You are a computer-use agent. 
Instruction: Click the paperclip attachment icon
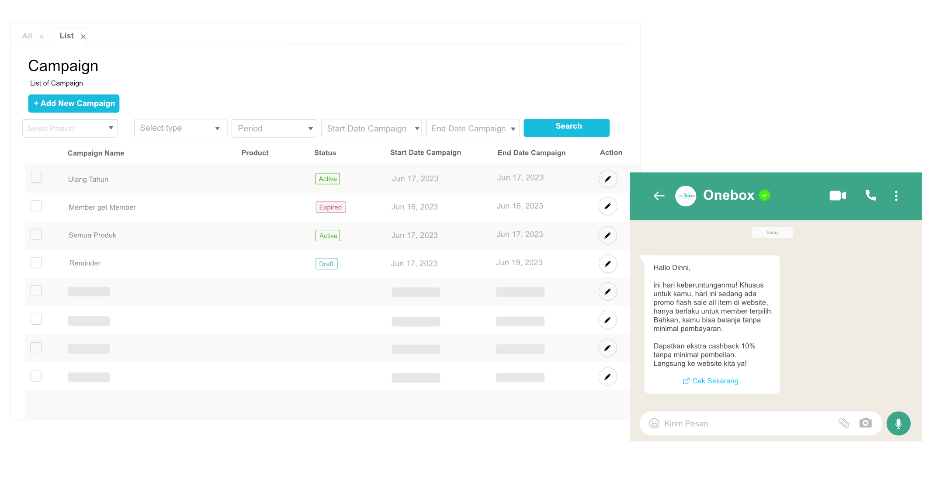click(843, 423)
